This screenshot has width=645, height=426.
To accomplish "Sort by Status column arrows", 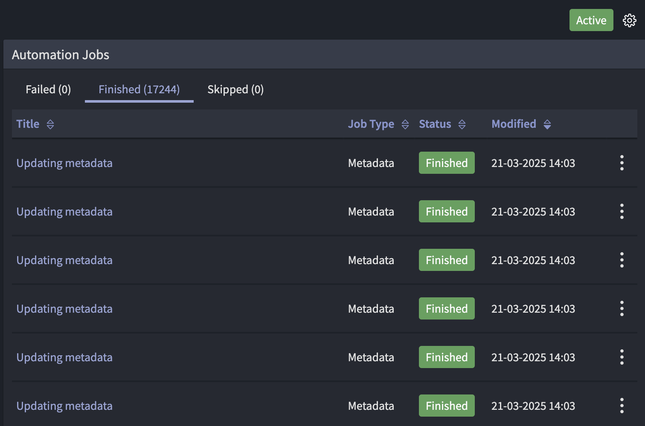I will point(462,124).
